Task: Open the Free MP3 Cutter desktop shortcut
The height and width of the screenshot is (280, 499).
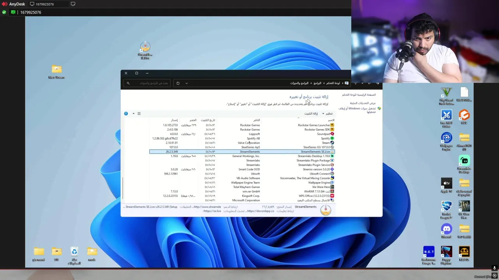Action: (446, 119)
